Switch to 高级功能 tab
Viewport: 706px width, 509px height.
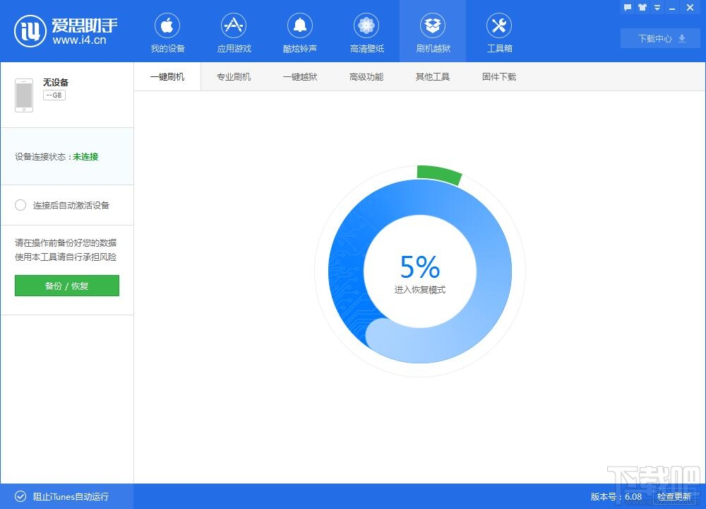pos(366,76)
